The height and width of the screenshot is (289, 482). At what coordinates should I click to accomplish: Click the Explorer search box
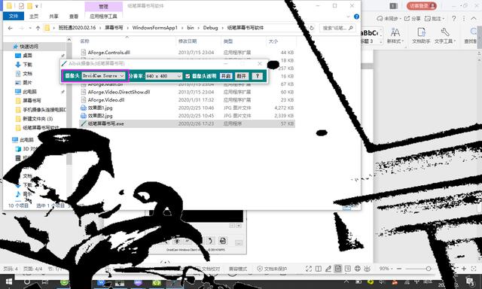click(337, 28)
